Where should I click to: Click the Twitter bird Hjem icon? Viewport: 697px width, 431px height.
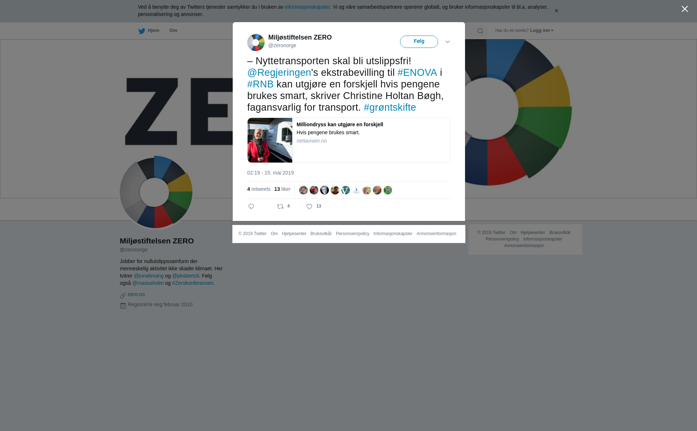pos(142,31)
